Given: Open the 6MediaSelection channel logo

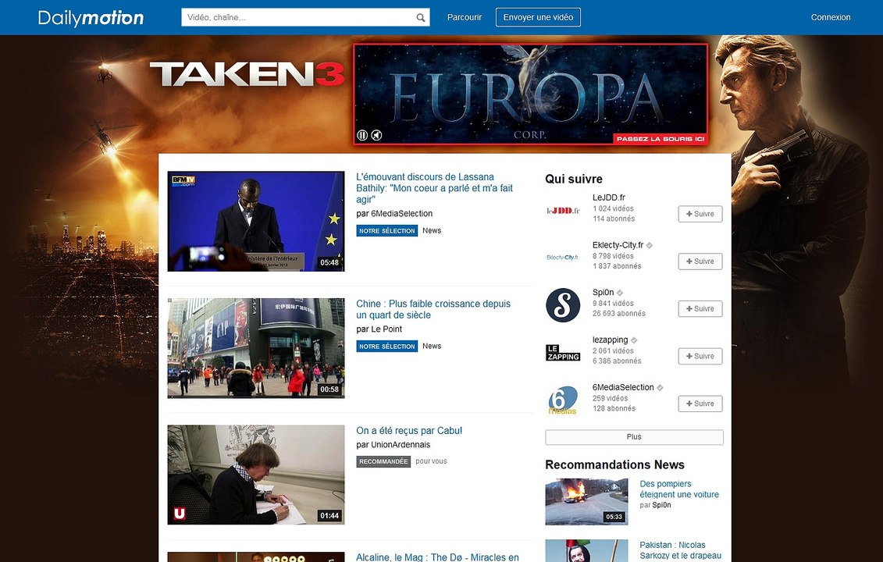Looking at the screenshot, I should click(563, 400).
